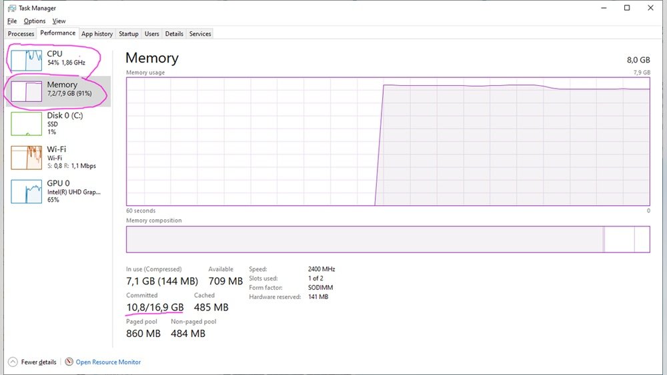
Task: Click the Fewer details arrow icon
Action: (x=12, y=362)
